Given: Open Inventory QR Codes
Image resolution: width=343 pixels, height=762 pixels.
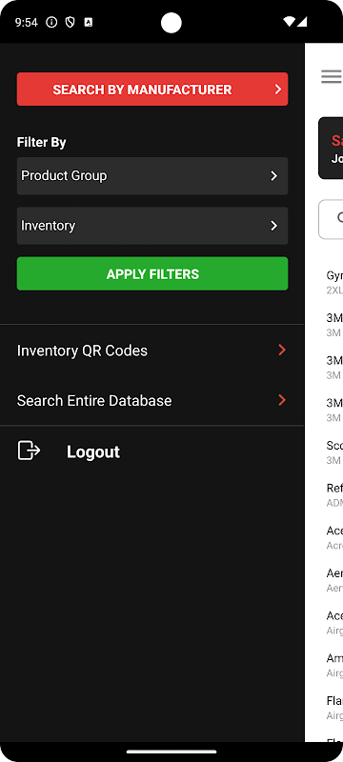Looking at the screenshot, I should point(152,351).
